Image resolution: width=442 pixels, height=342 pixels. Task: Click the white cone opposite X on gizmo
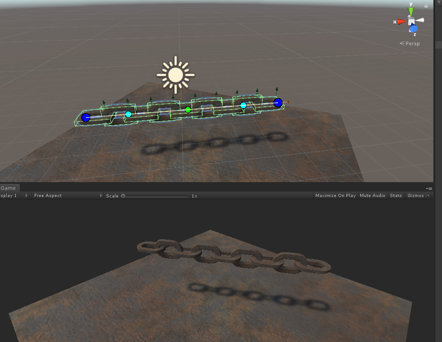tap(420, 20)
